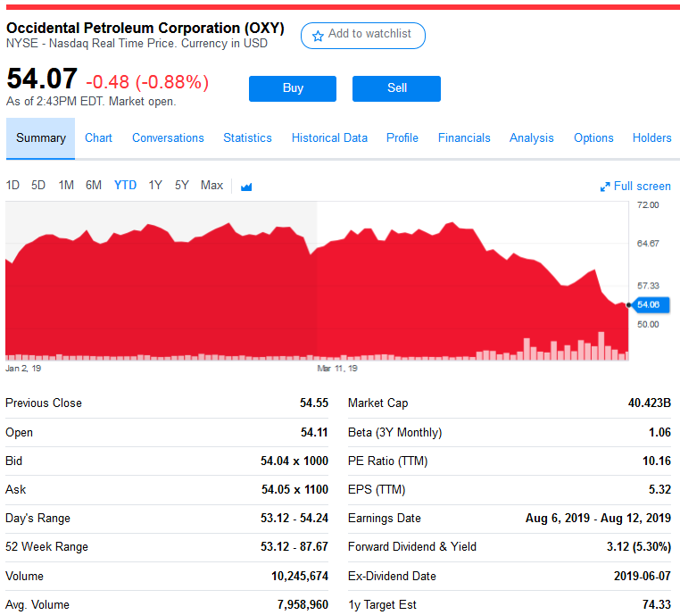
Task: Click the Jan 2, 19 date label
Action: [x=23, y=369]
